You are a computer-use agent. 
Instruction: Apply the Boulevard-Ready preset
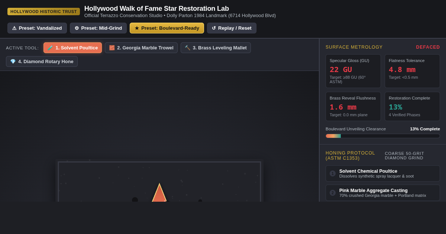(x=167, y=28)
